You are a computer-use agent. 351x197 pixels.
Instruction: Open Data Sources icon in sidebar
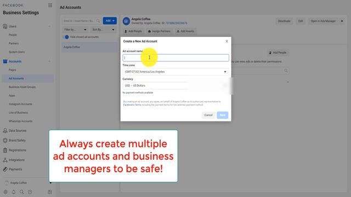5,131
